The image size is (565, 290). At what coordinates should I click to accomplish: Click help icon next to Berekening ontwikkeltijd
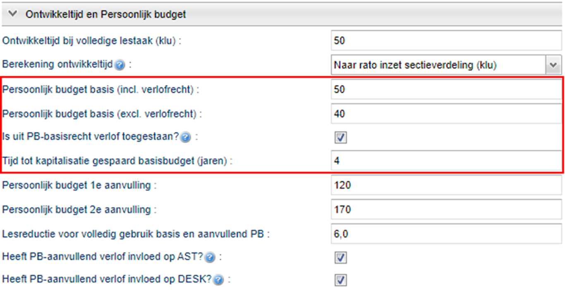click(120, 65)
